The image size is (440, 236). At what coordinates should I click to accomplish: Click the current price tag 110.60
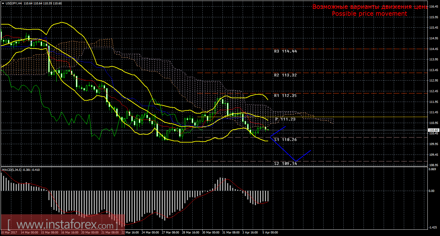click(x=433, y=130)
